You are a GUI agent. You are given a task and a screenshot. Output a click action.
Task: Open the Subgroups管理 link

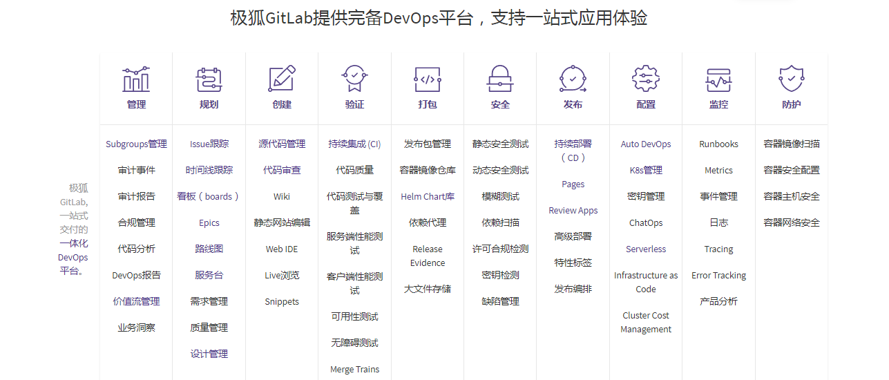click(136, 144)
